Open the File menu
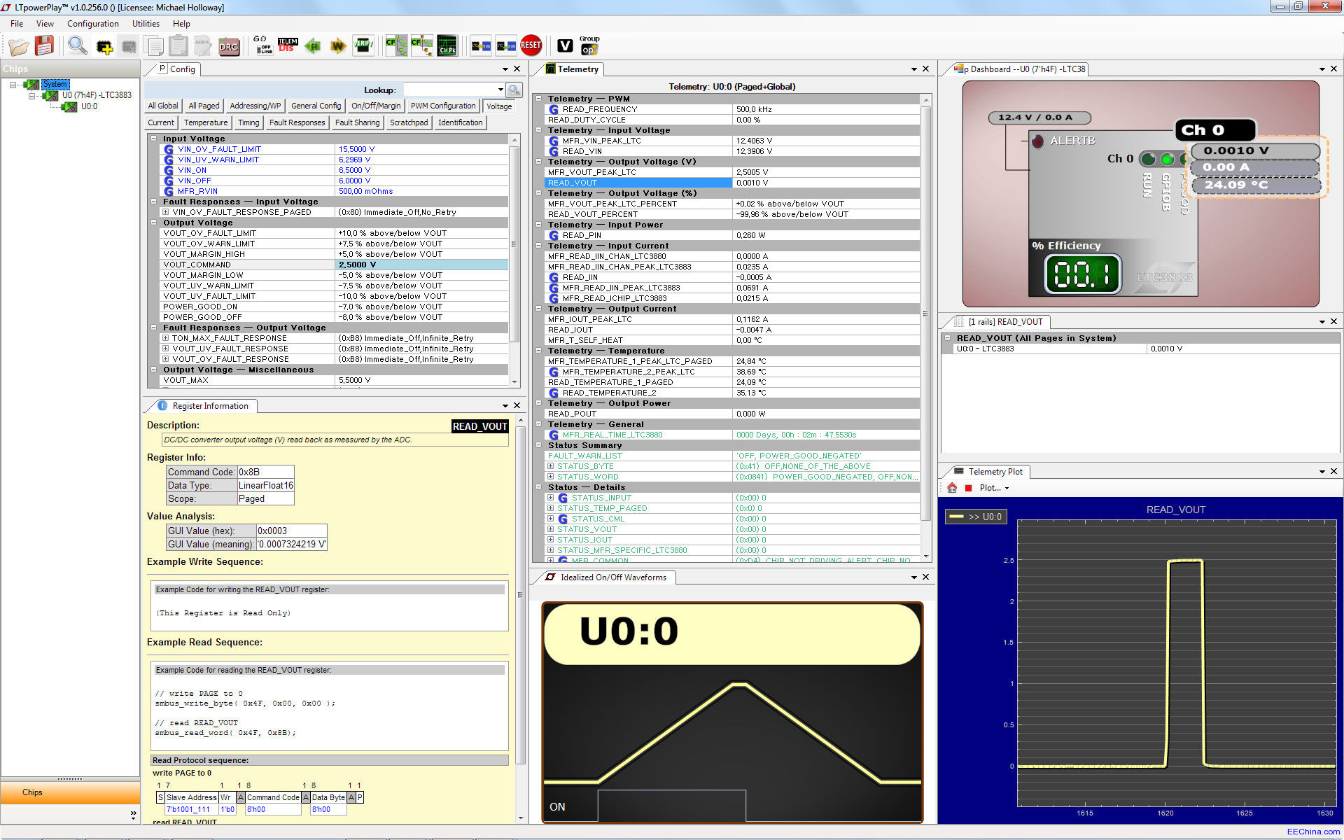The height and width of the screenshot is (840, 1344). (17, 24)
